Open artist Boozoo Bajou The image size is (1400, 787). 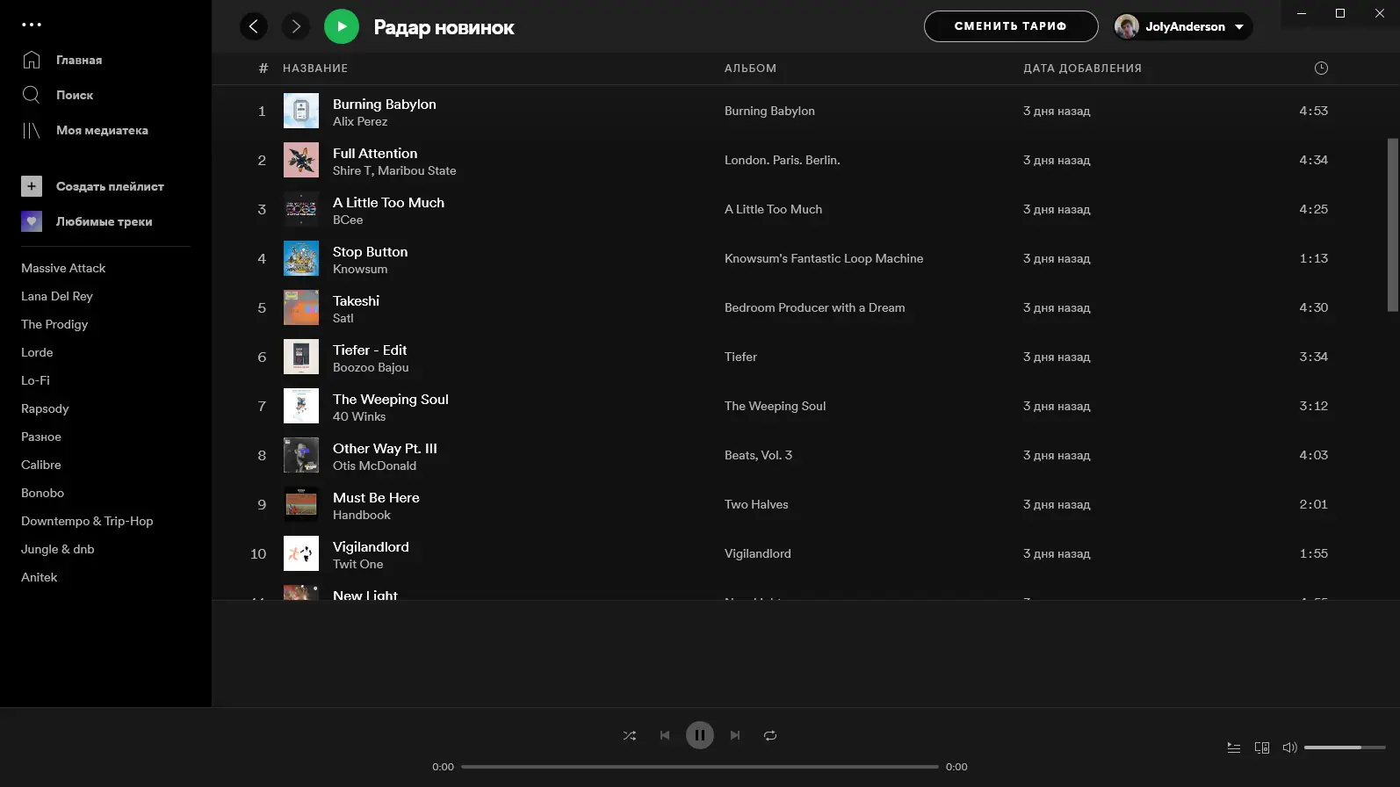pos(371,368)
